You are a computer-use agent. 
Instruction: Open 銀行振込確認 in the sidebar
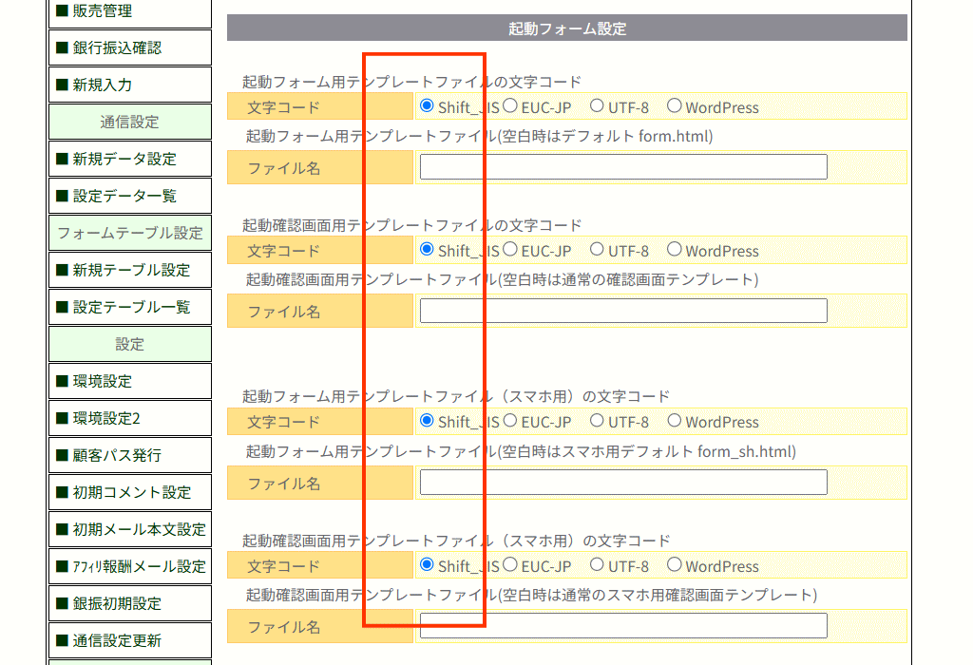[129, 47]
